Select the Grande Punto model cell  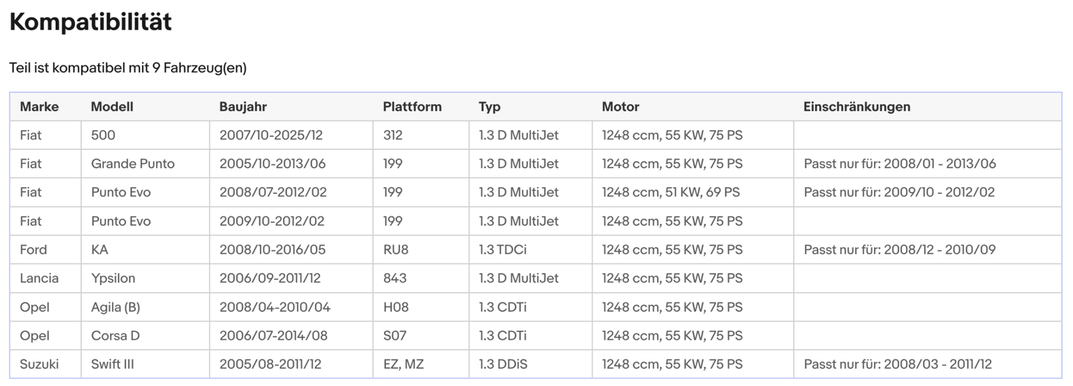[132, 164]
